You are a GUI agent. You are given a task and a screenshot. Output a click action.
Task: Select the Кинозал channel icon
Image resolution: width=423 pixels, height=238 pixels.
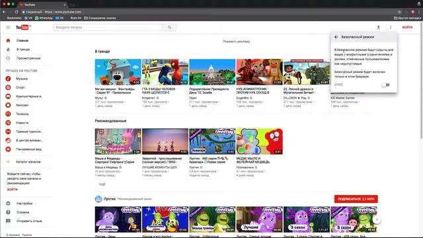tap(8, 105)
